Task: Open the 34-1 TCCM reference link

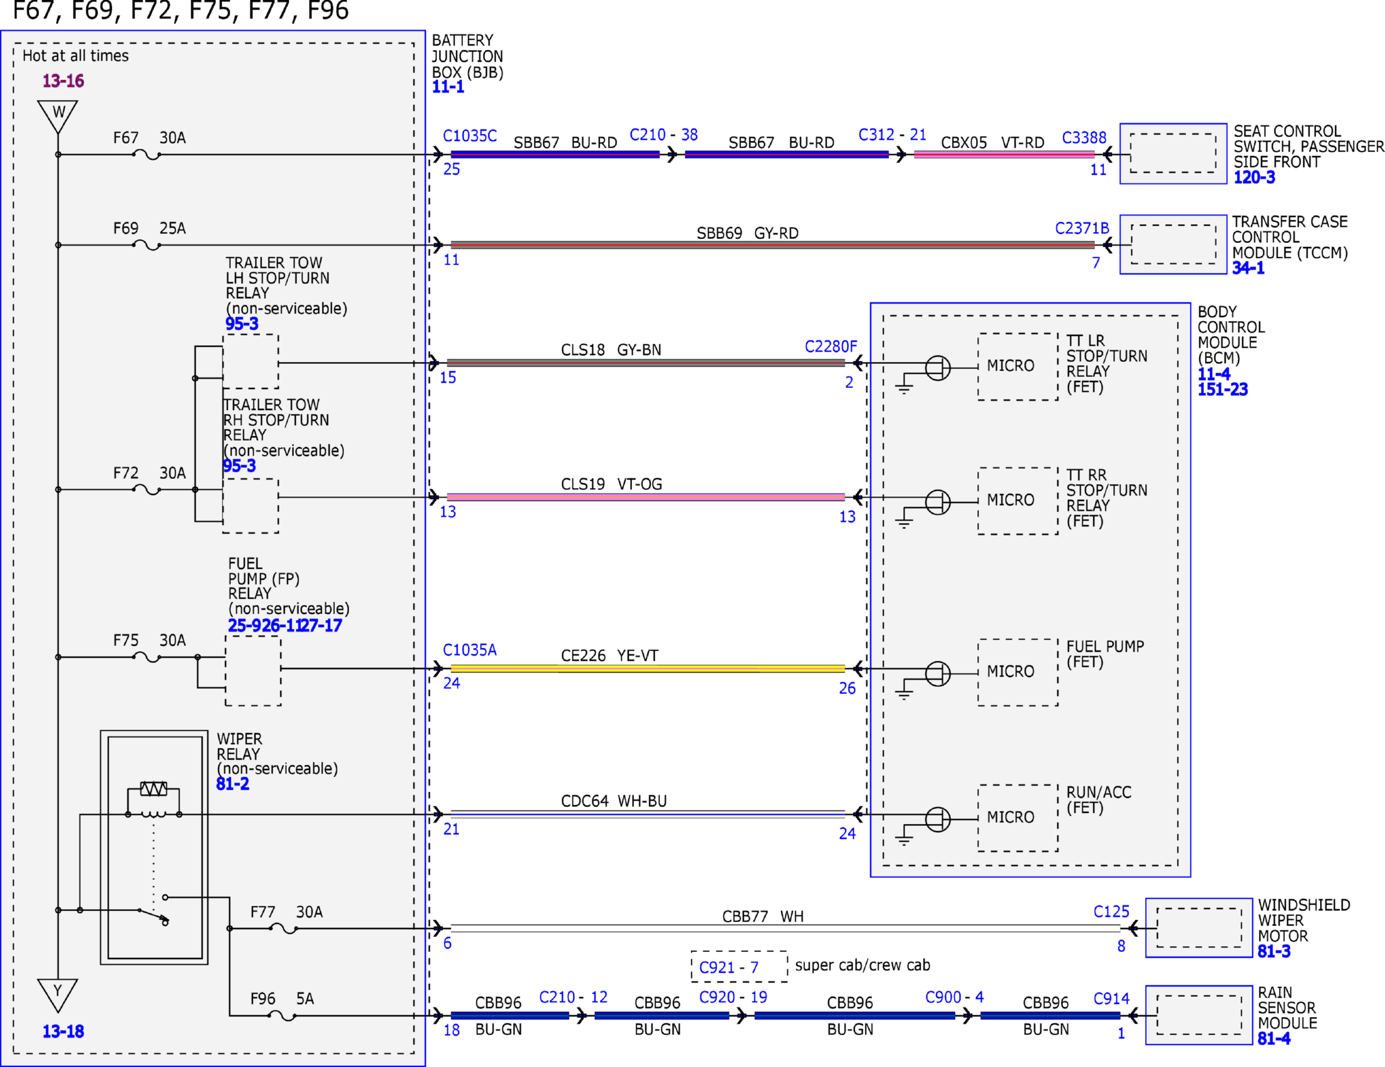Action: [1248, 268]
